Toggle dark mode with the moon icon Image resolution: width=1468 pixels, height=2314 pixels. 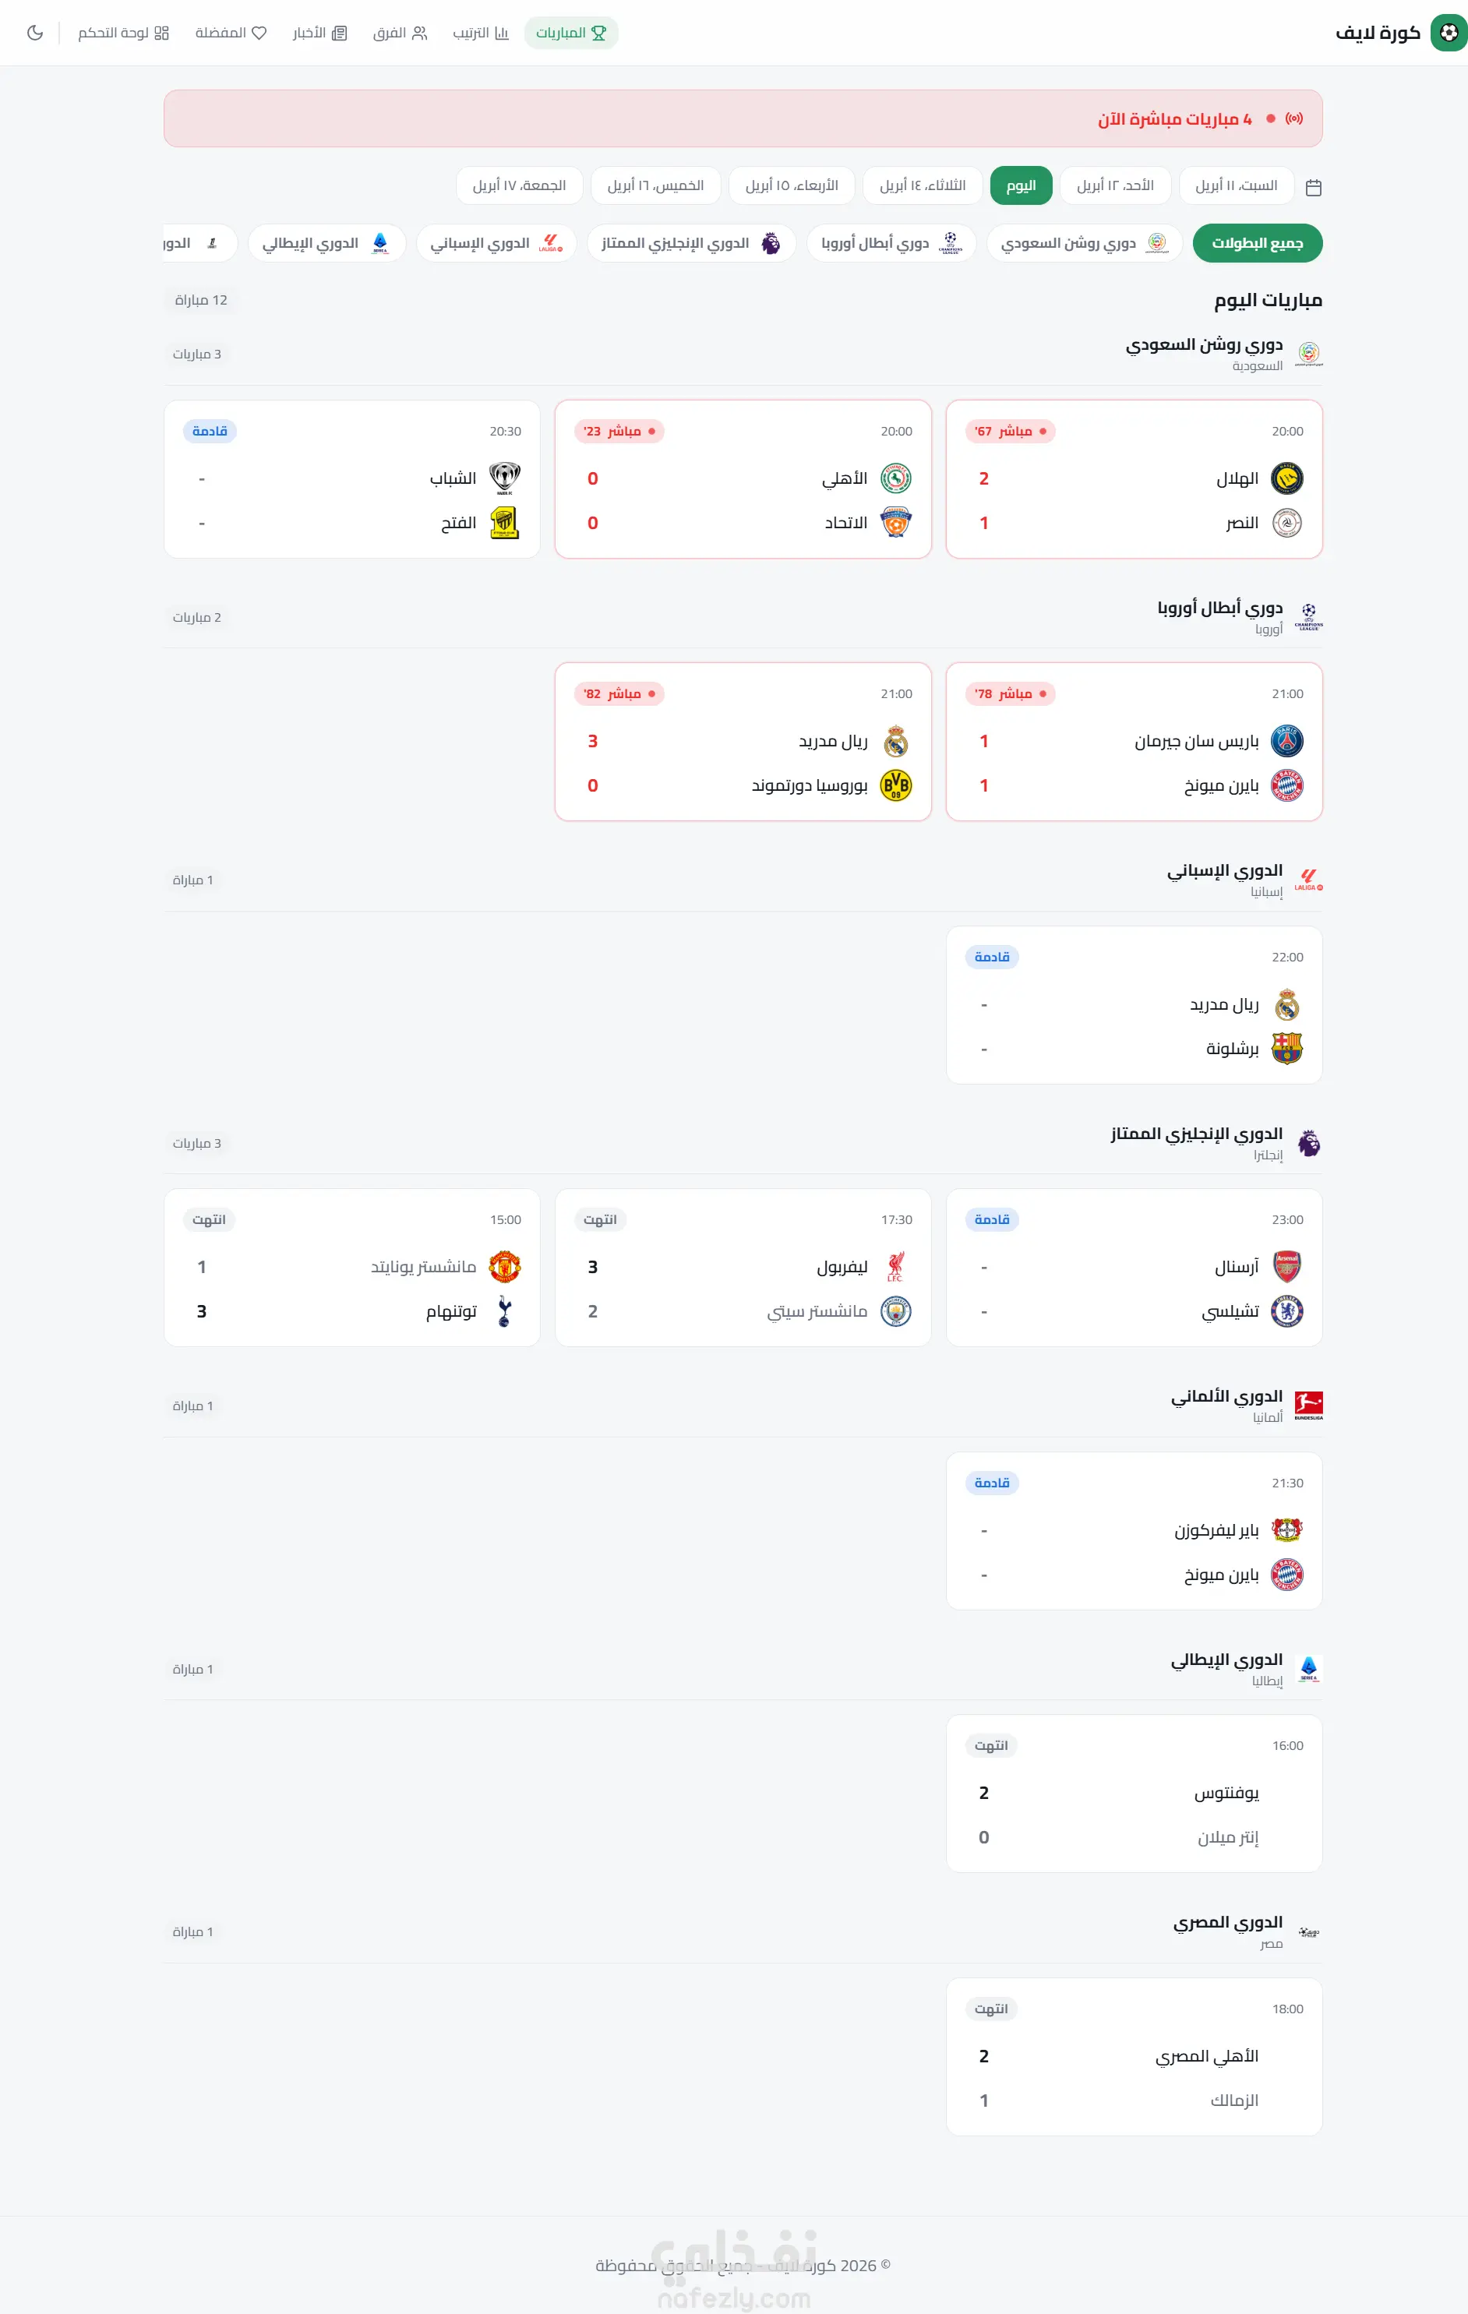pyautogui.click(x=36, y=33)
